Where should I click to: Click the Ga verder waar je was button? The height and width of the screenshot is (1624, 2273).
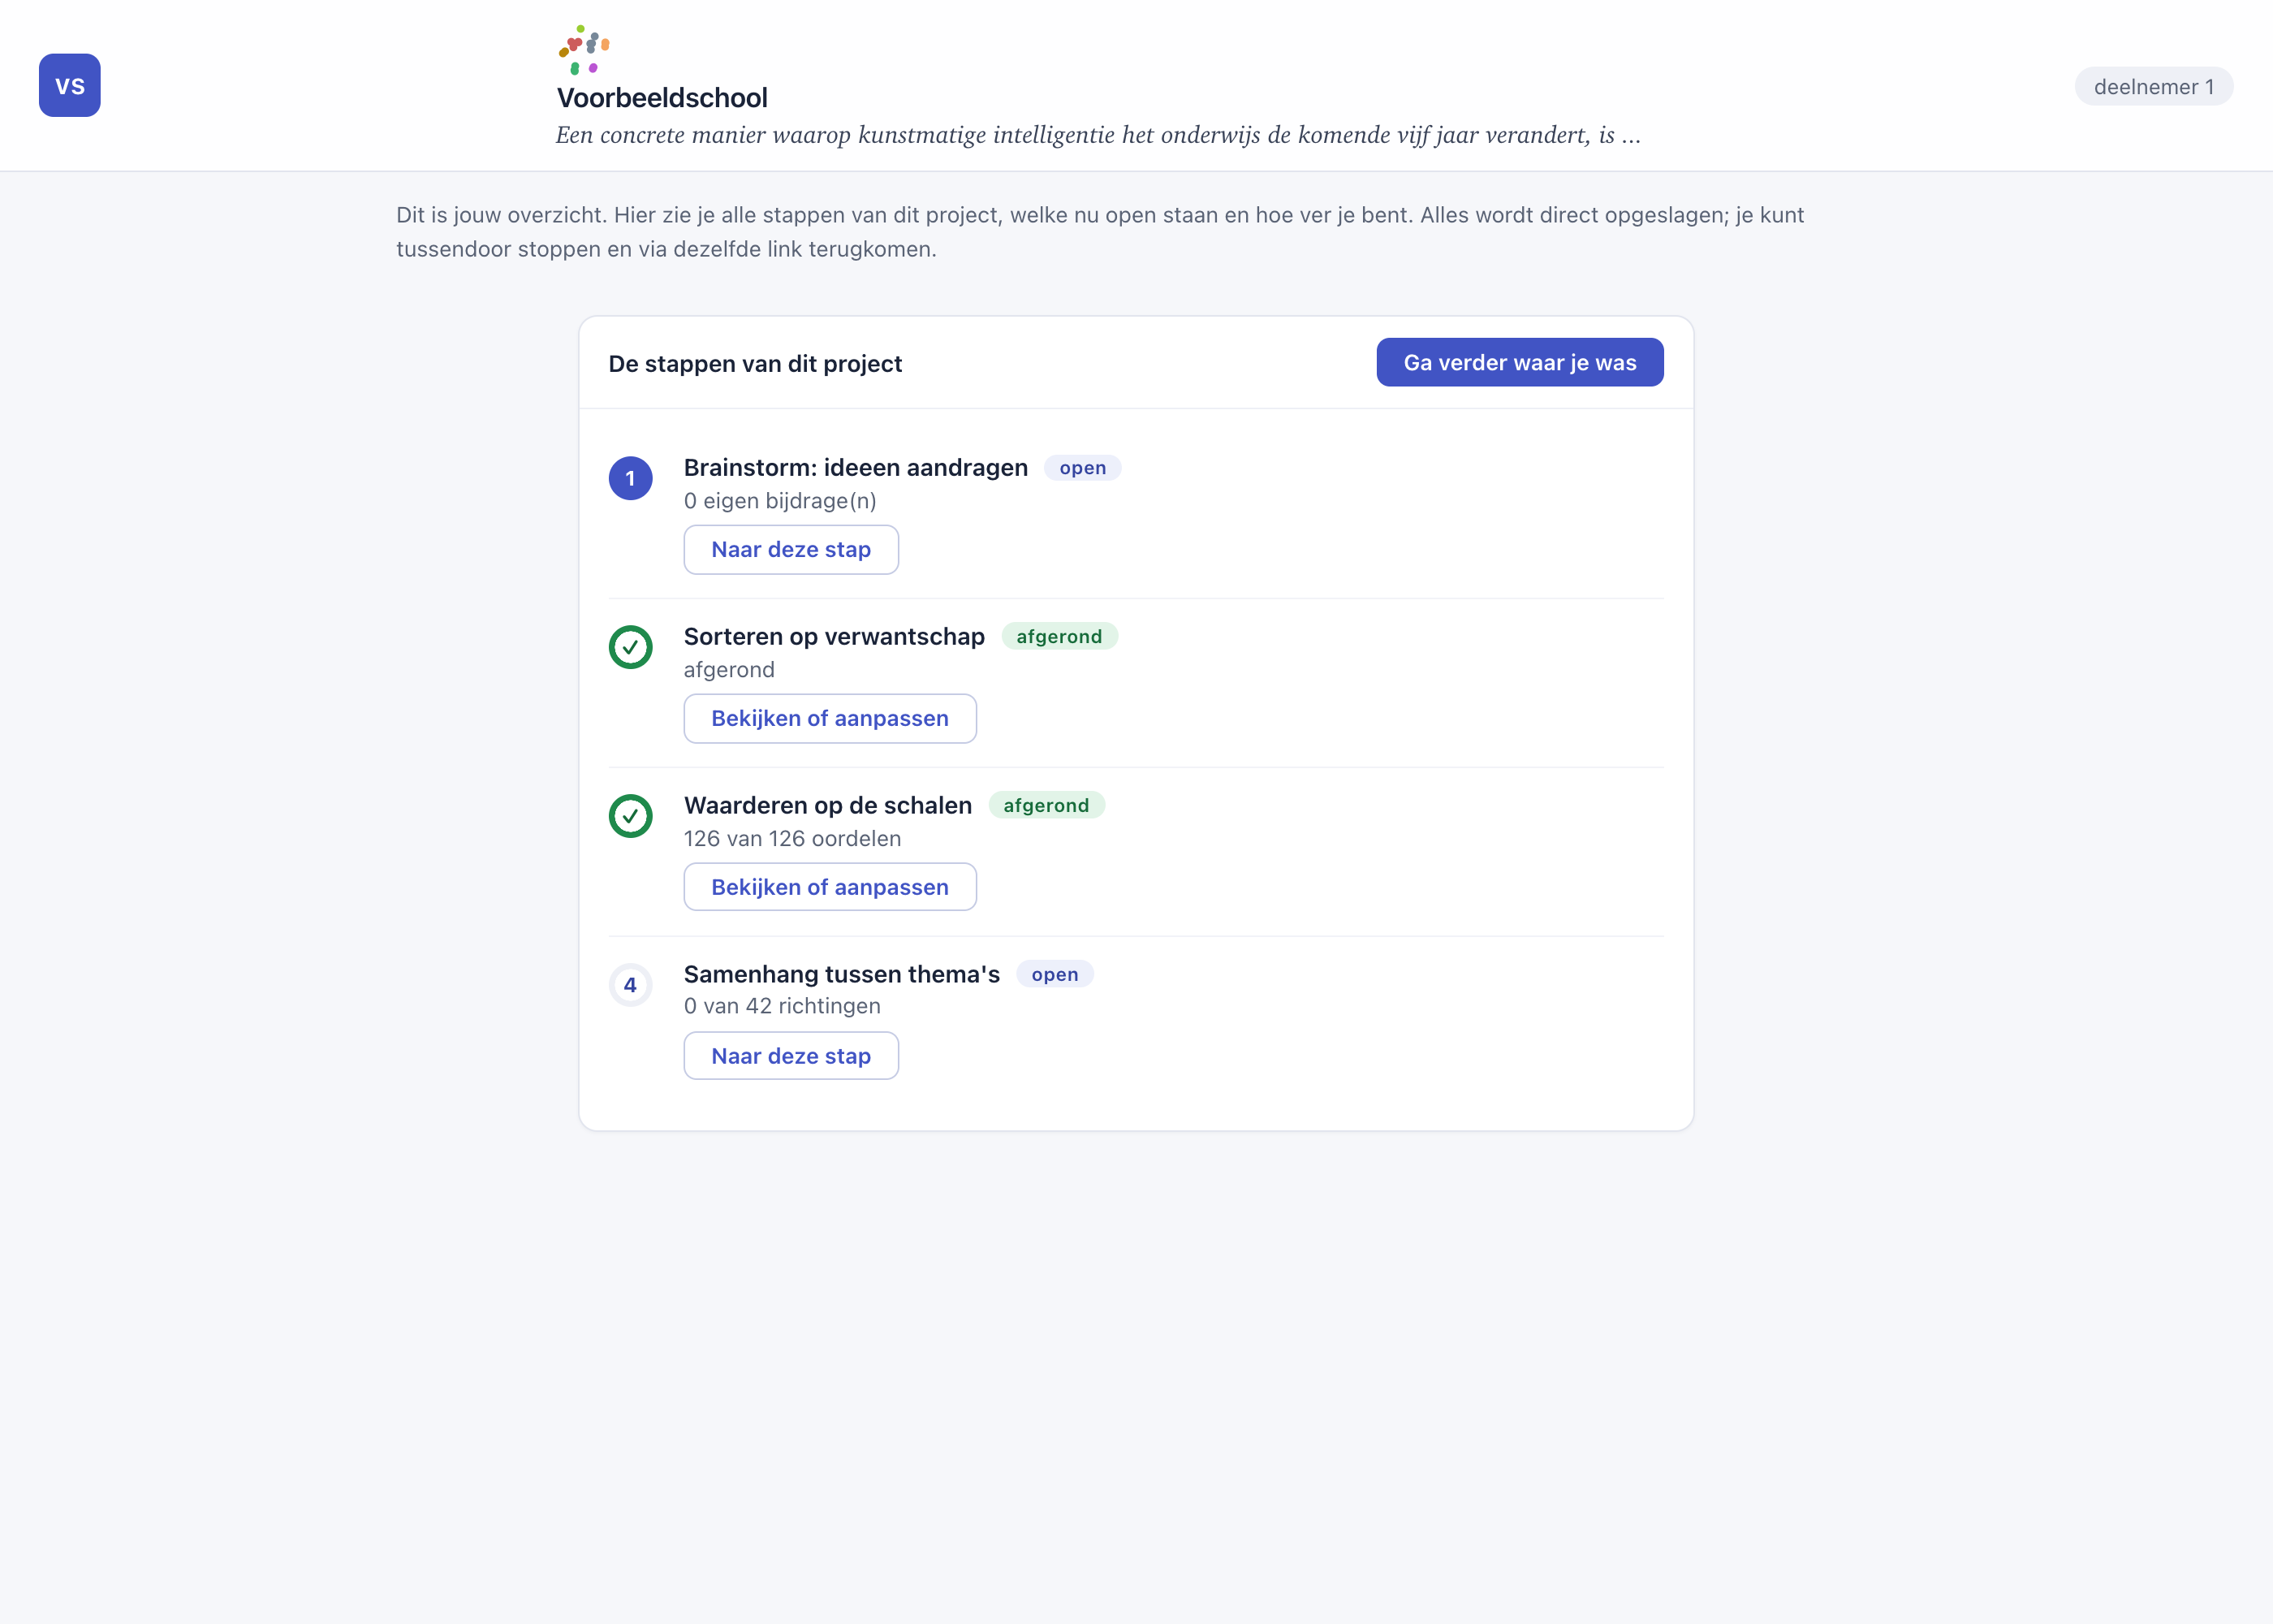pos(1520,362)
